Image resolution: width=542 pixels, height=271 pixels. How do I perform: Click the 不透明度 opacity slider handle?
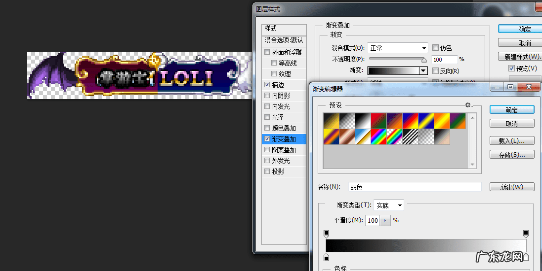click(424, 60)
